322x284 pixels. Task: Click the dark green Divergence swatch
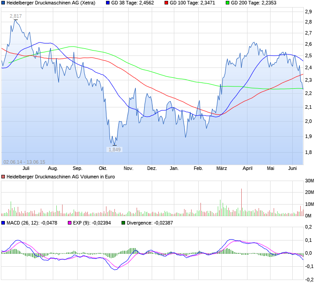[x=123, y=223]
